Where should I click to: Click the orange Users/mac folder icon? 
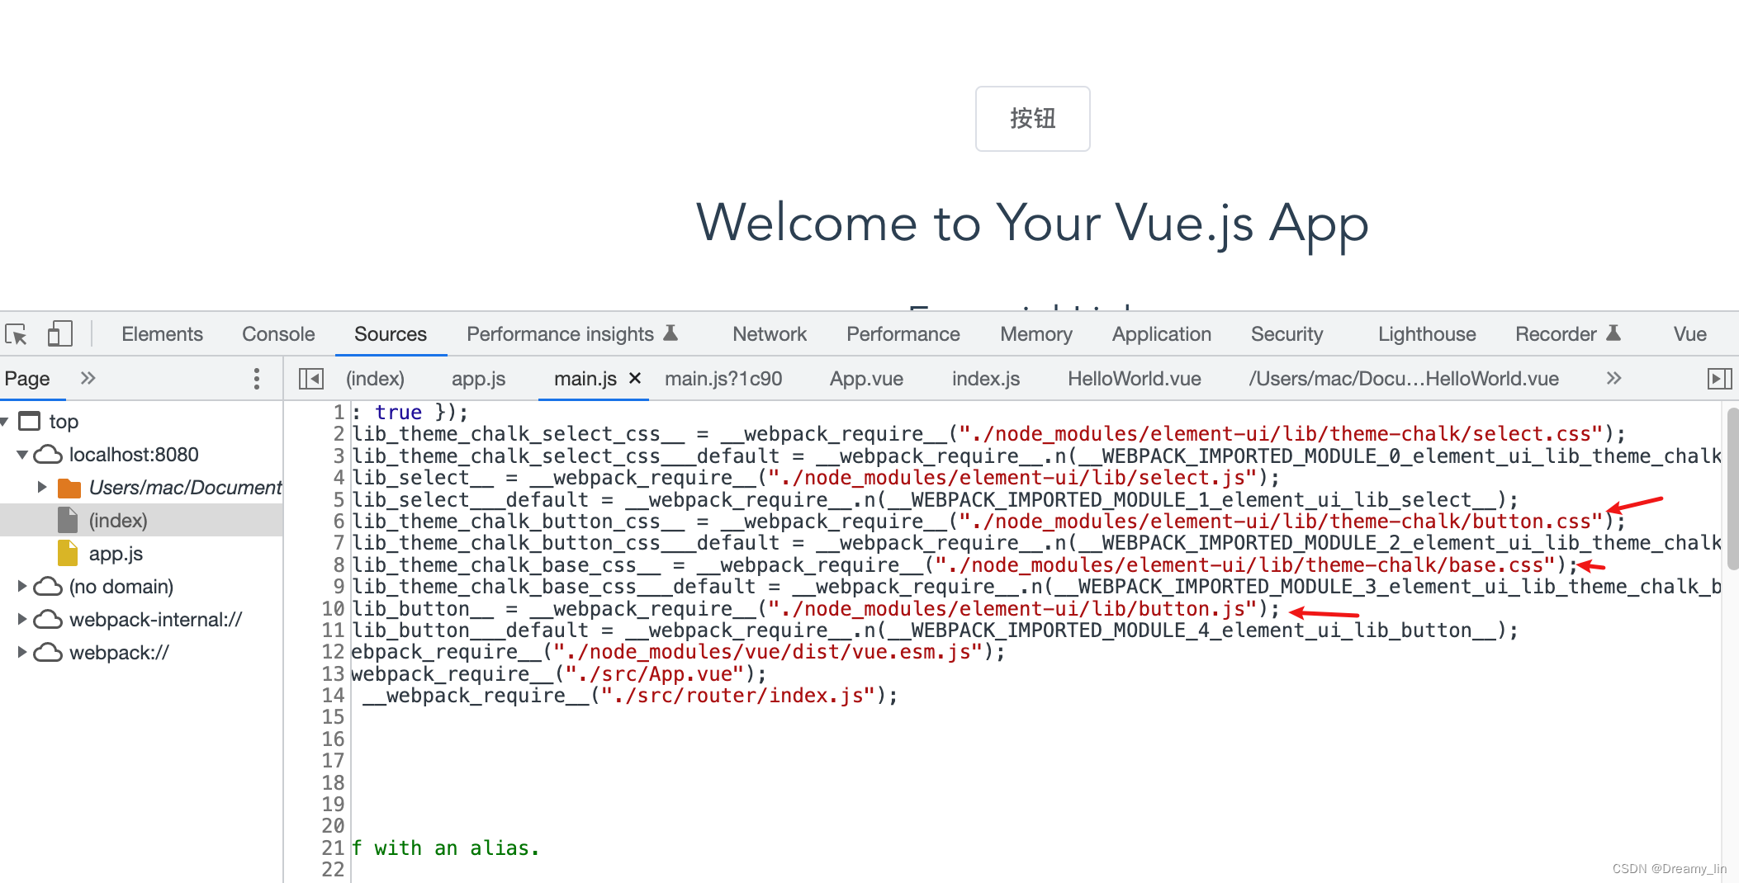click(x=69, y=488)
